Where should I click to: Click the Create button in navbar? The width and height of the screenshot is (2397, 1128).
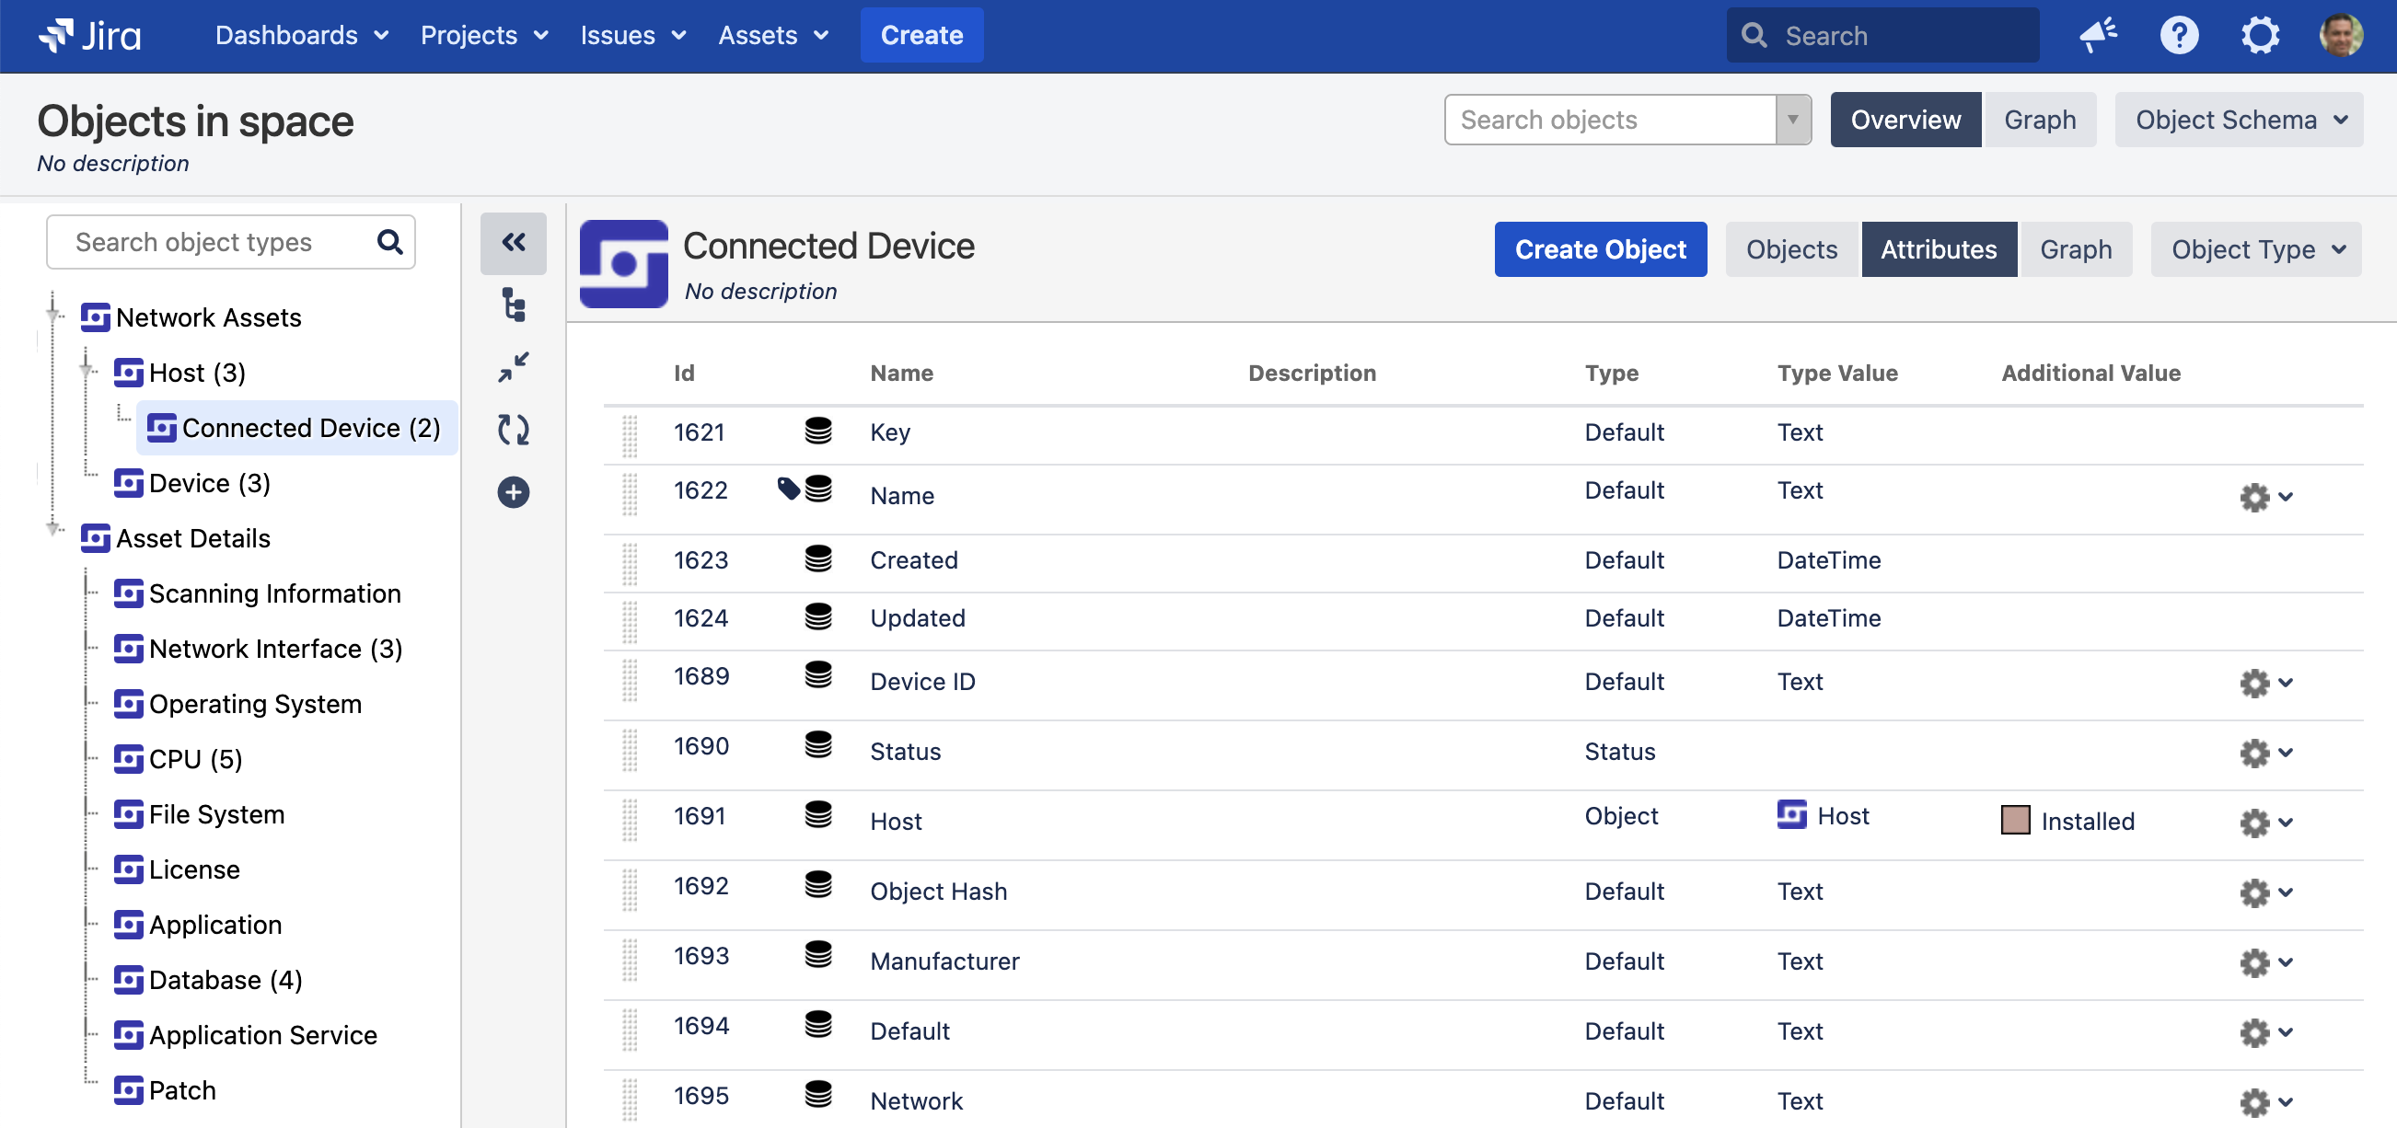921,35
